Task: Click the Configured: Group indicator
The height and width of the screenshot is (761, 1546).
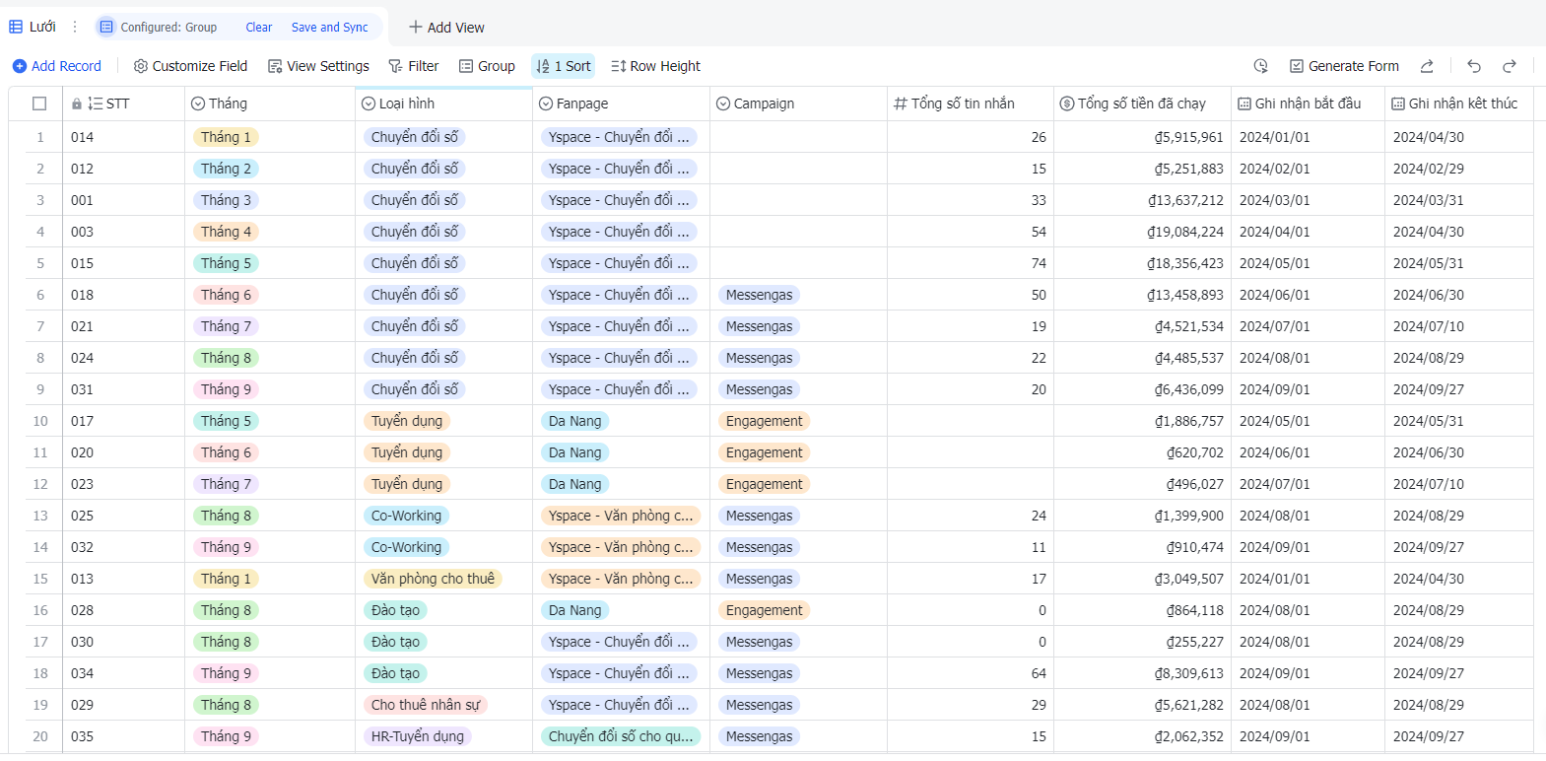Action: coord(159,27)
